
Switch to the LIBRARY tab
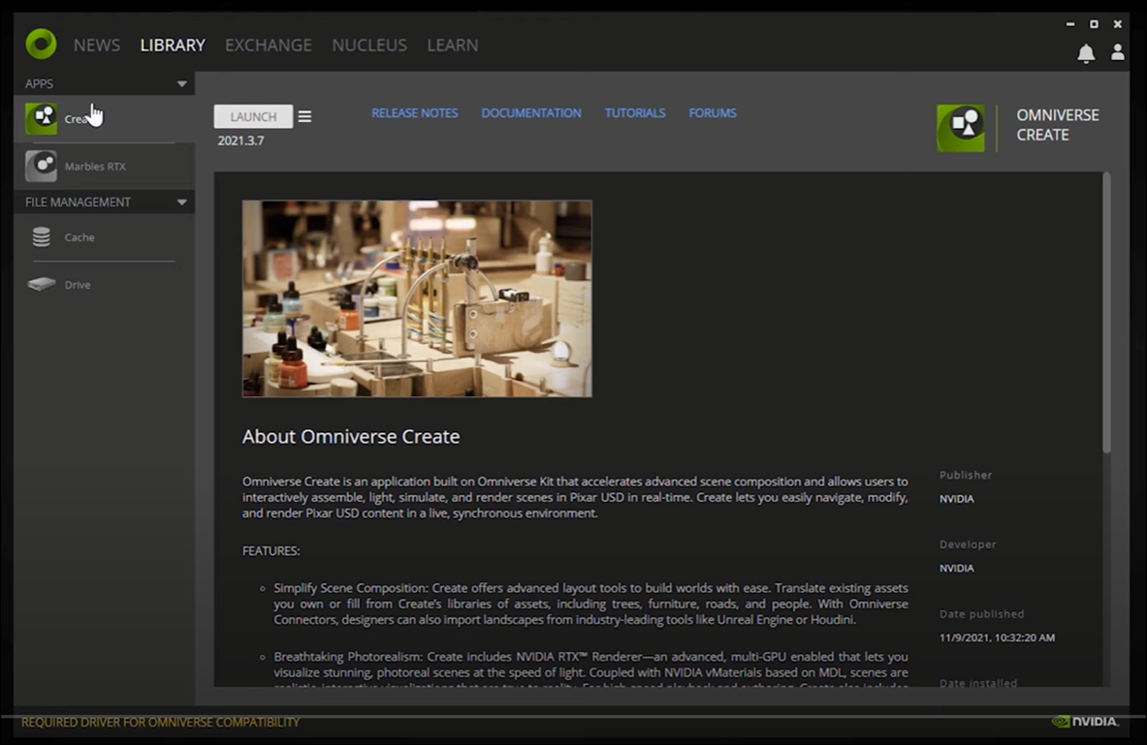pos(173,46)
